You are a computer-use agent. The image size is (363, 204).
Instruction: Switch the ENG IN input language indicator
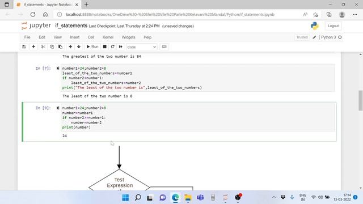(302, 197)
